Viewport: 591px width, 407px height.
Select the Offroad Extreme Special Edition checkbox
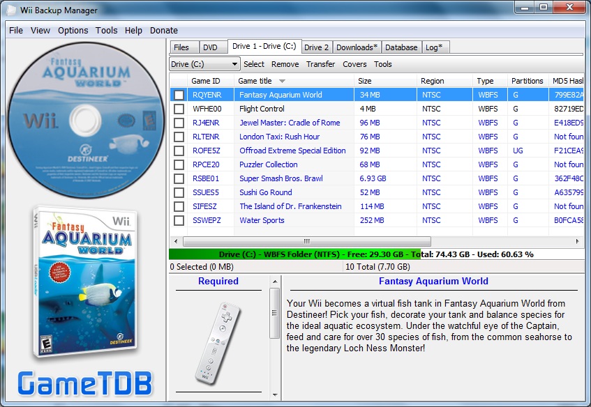[x=179, y=151]
